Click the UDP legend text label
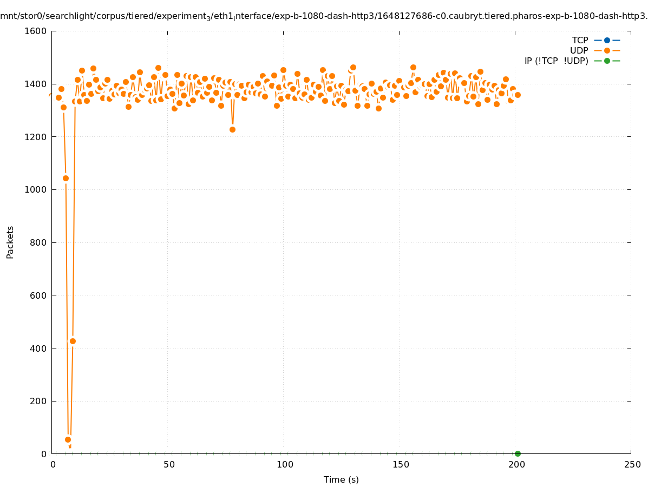Viewport: 648px width, 487px height. (x=579, y=50)
